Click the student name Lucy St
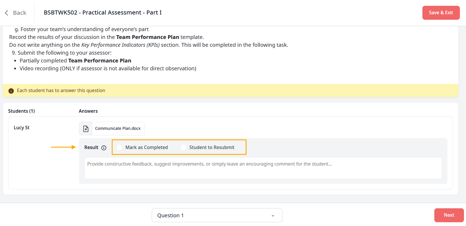The width and height of the screenshot is (466, 226). coord(22,128)
